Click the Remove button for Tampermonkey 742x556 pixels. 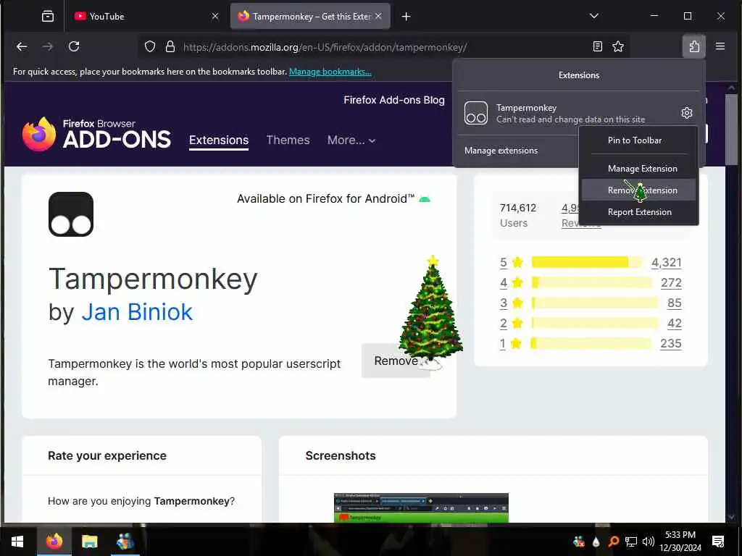(396, 361)
